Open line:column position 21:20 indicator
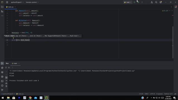 pos(141,94)
